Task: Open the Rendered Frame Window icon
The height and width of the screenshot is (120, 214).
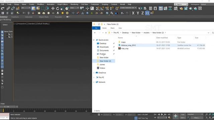Action: (186, 8)
